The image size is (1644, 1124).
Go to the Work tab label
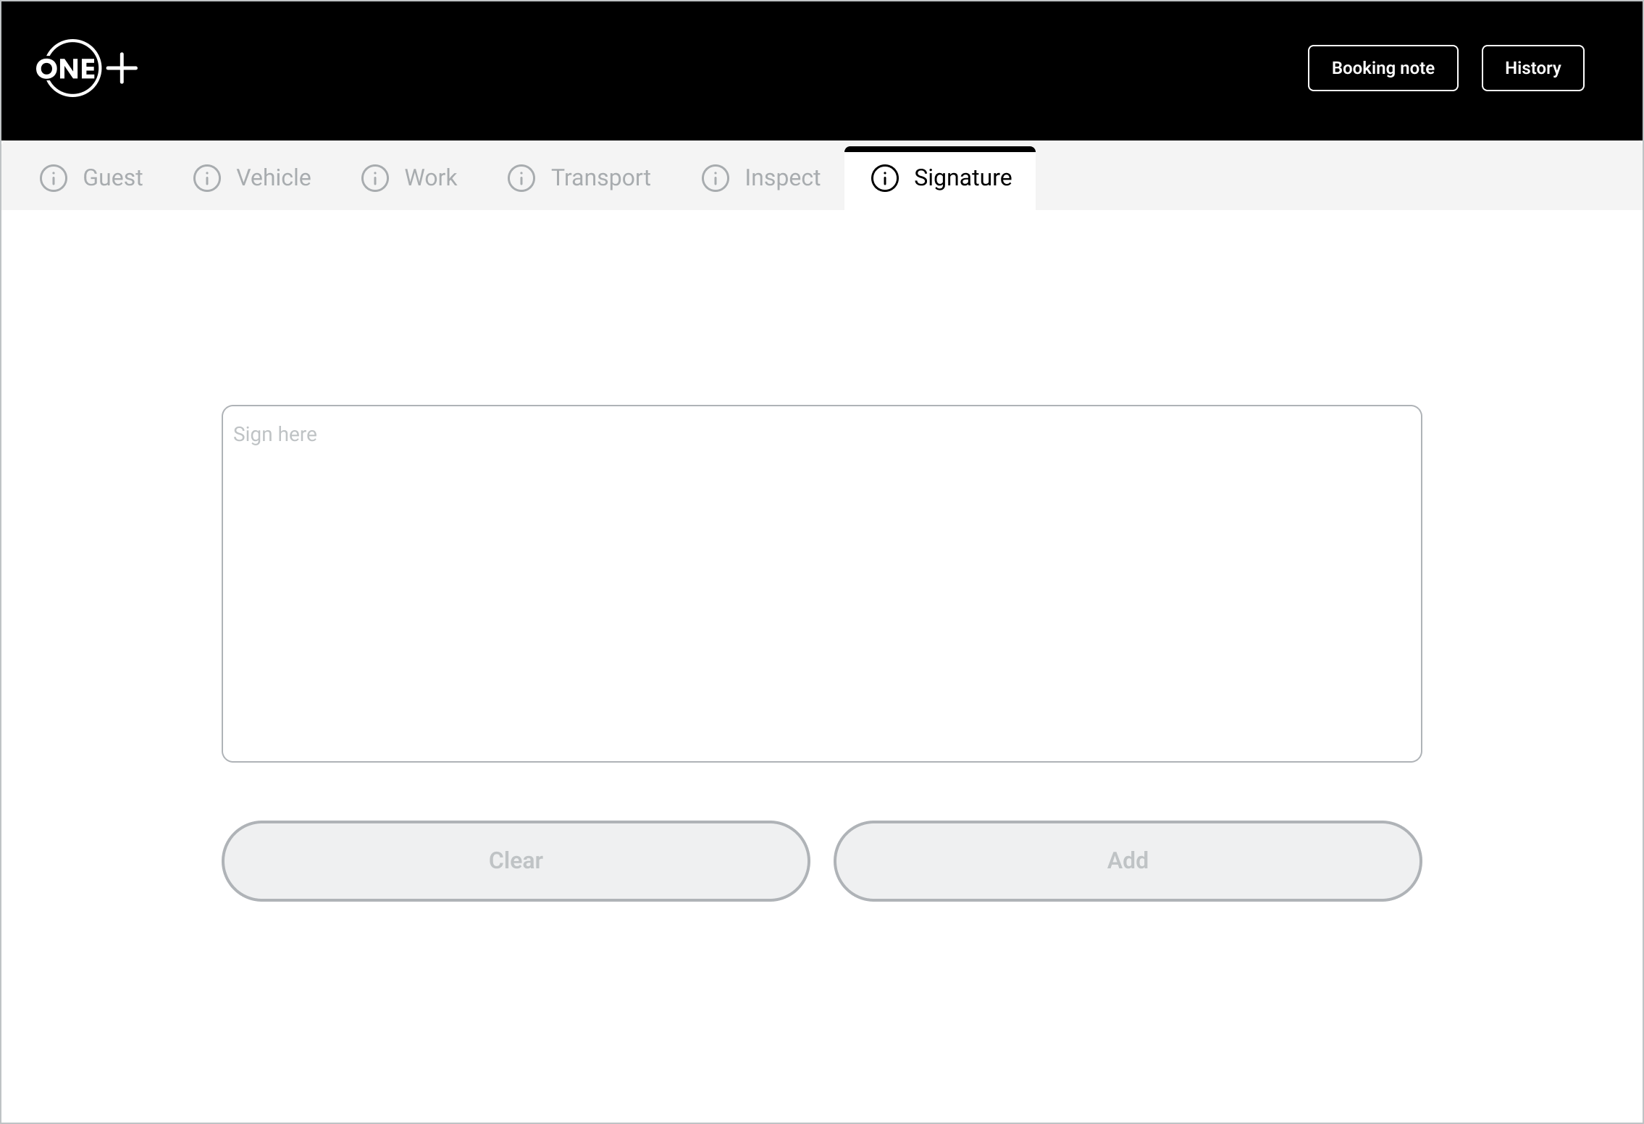click(x=431, y=178)
